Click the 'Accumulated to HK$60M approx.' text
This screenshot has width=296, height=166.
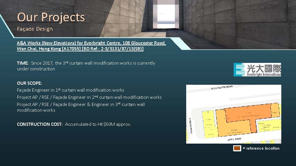coord(98,124)
